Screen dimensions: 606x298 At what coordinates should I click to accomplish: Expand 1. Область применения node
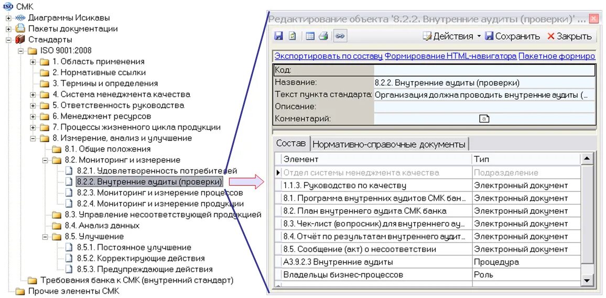pos(33,62)
